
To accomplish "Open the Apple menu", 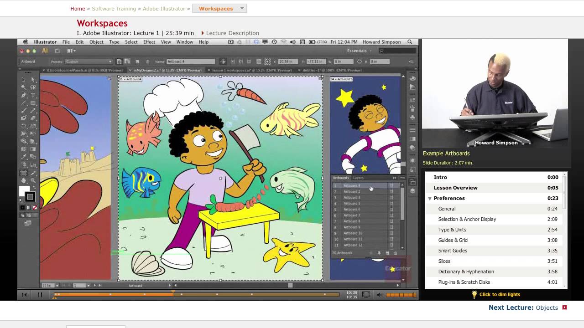I will 26,42.
